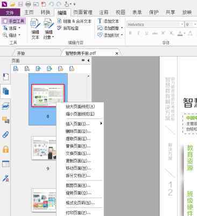Switch to the 开始 start document tab

(x=21, y=53)
